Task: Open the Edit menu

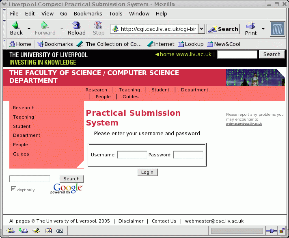Action: click(x=30, y=14)
